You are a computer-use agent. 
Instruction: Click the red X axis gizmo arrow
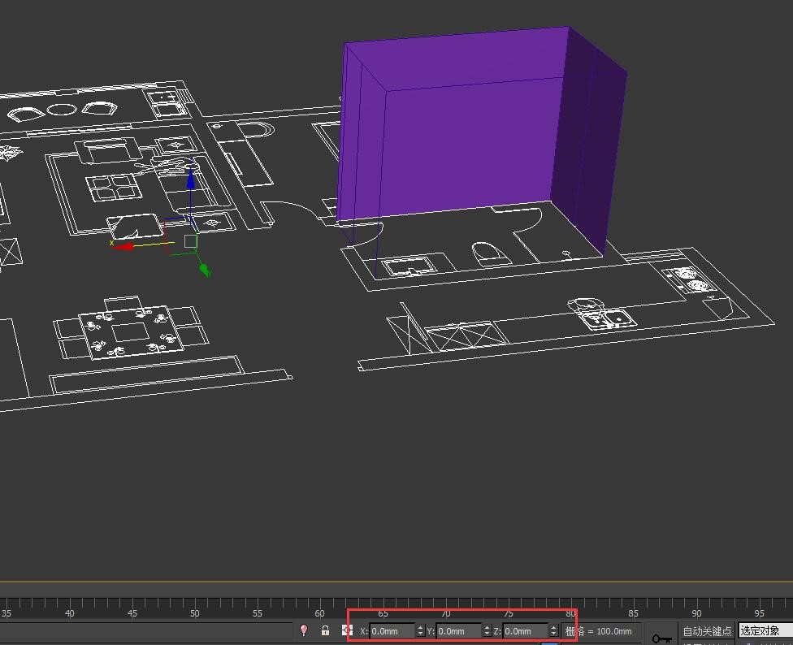pos(123,247)
